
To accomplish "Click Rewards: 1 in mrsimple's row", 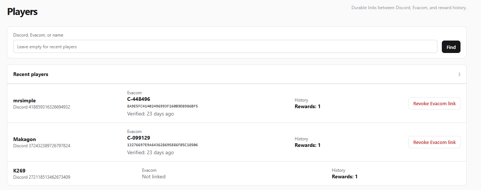I will (x=307, y=106).
